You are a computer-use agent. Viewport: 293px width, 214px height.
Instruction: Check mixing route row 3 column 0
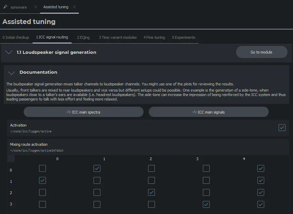(42, 204)
